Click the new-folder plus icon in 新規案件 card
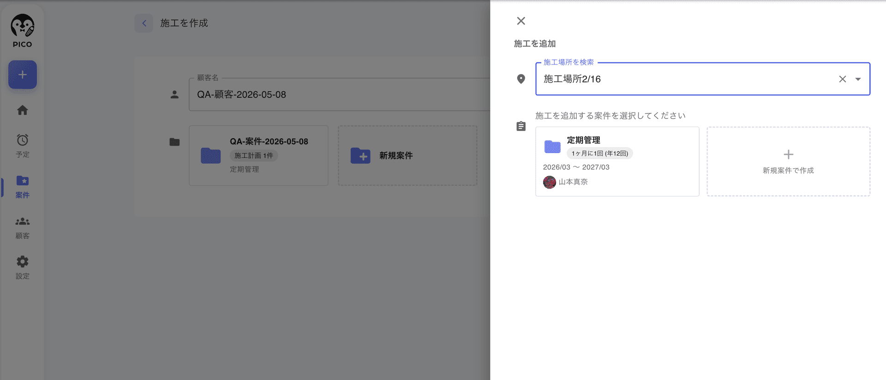This screenshot has width=886, height=380. click(360, 156)
